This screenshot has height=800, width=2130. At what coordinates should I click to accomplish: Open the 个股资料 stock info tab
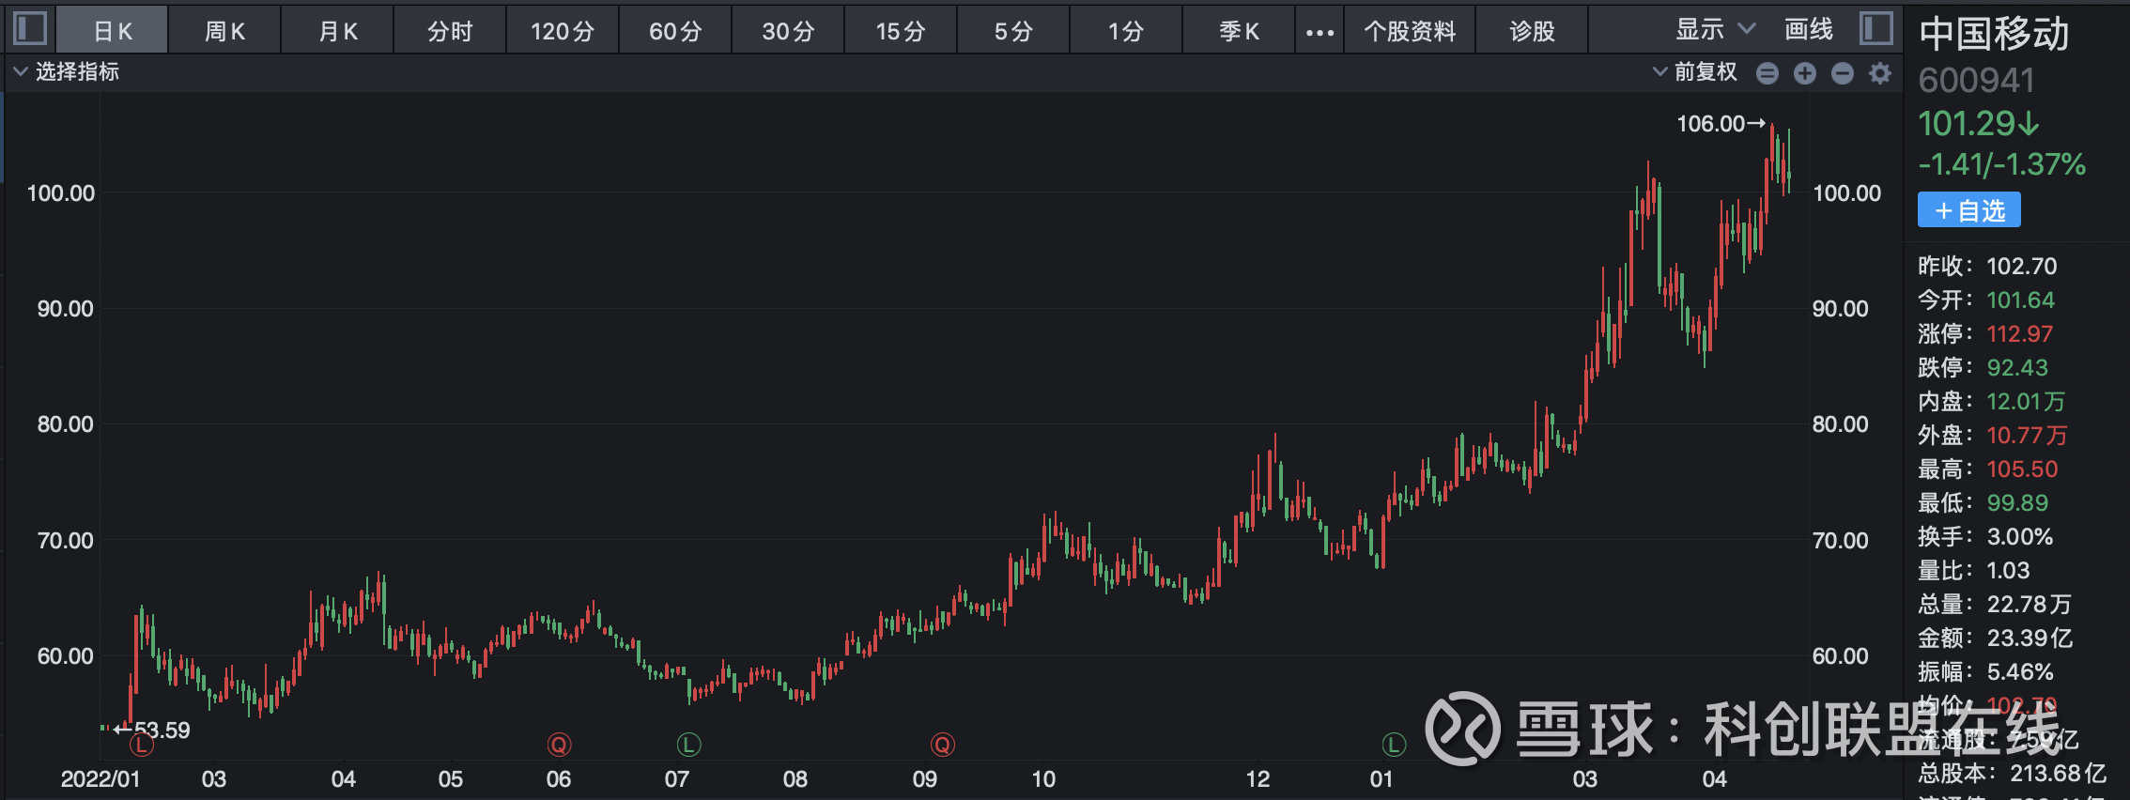pyautogui.click(x=1410, y=31)
